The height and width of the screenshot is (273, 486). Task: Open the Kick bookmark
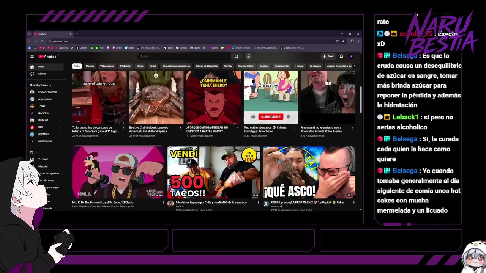[x=100, y=48]
